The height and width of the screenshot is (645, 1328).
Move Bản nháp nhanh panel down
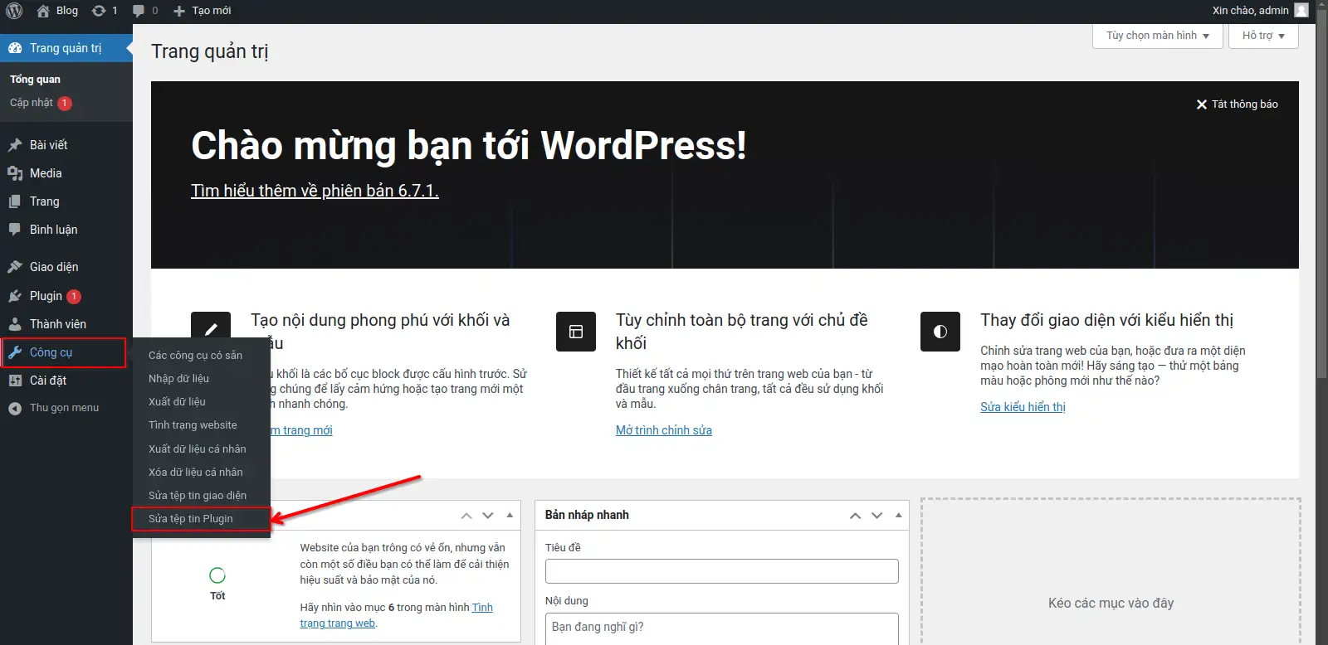tap(876, 516)
